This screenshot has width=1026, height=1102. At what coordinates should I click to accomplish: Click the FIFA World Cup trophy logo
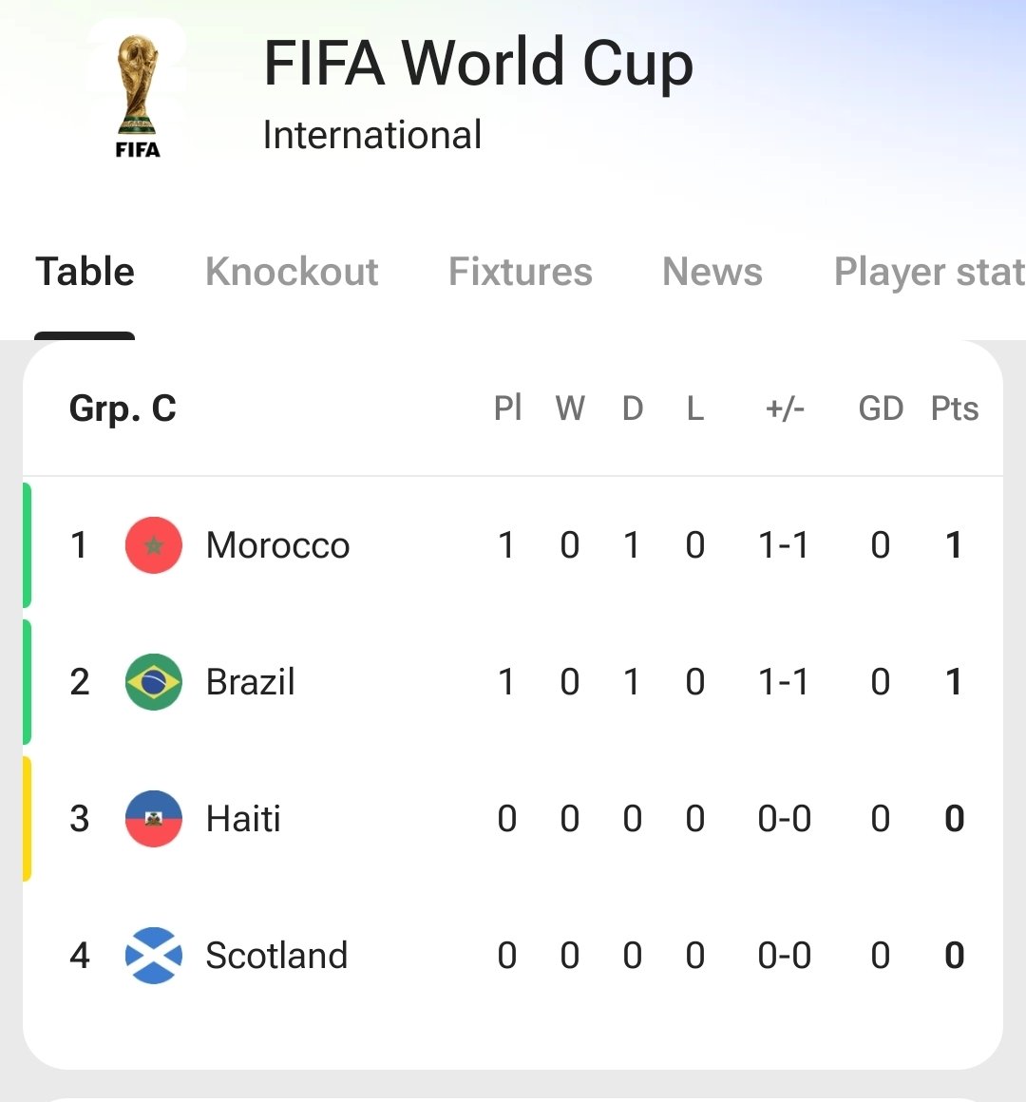pyautogui.click(x=138, y=96)
